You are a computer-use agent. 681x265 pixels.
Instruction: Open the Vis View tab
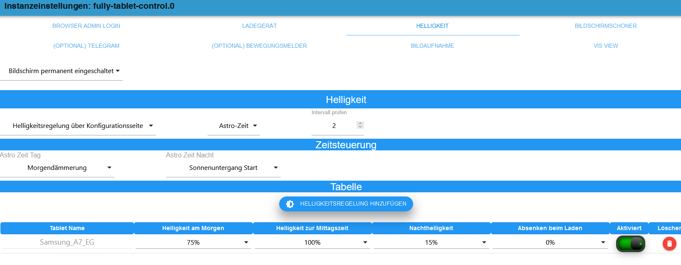point(606,46)
